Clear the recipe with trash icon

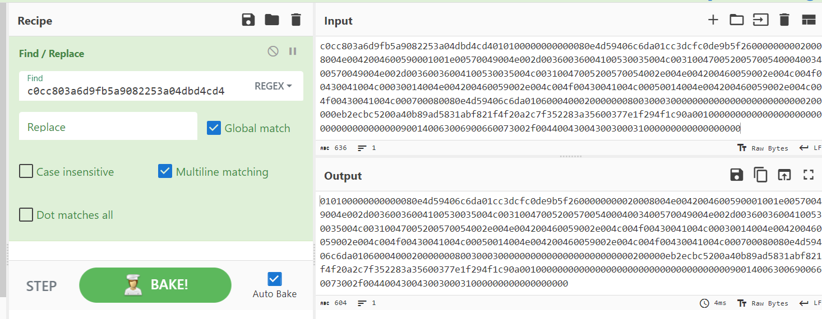(x=296, y=20)
